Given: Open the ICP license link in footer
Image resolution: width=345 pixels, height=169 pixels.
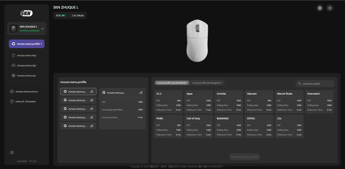Looking at the screenshot, I should (x=211, y=167).
